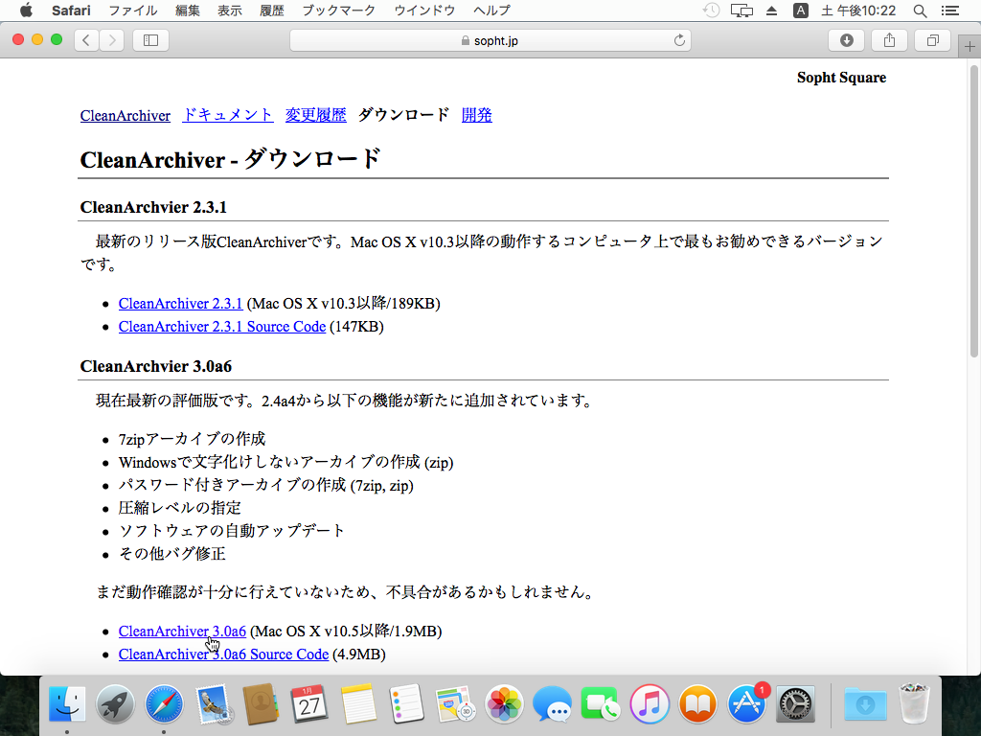Reload the page with refresh icon
This screenshot has height=736, width=981.
[679, 40]
